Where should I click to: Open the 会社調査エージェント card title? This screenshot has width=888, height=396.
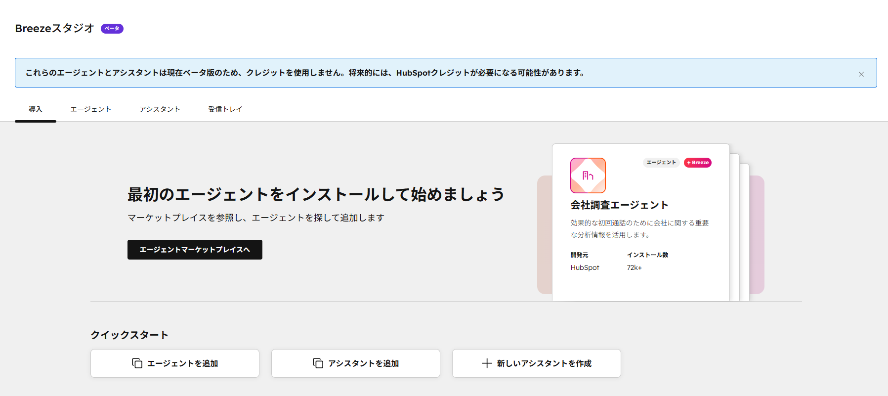click(619, 205)
